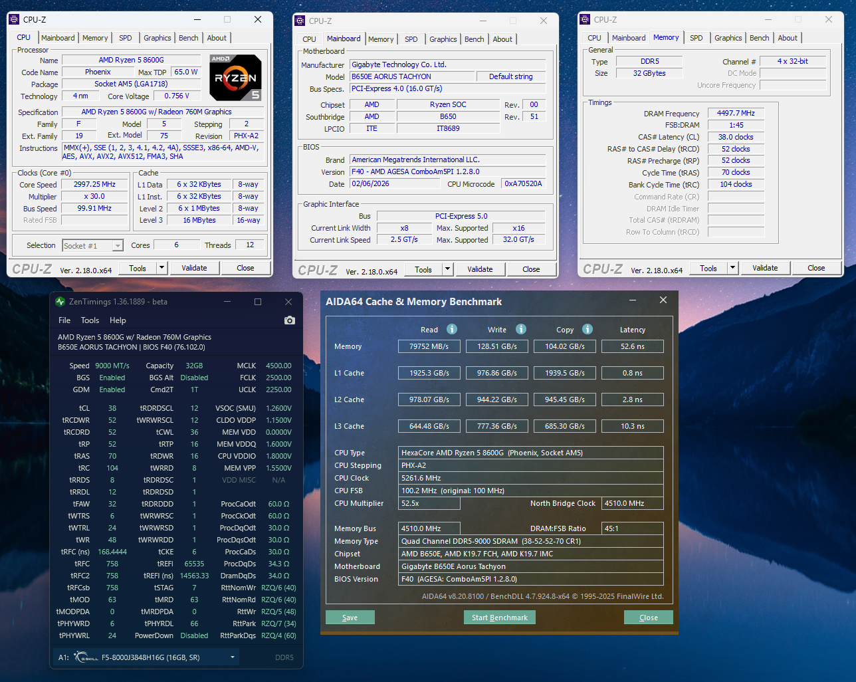
Task: Click the Max TDP value 65.0 W
Action: [x=186, y=72]
